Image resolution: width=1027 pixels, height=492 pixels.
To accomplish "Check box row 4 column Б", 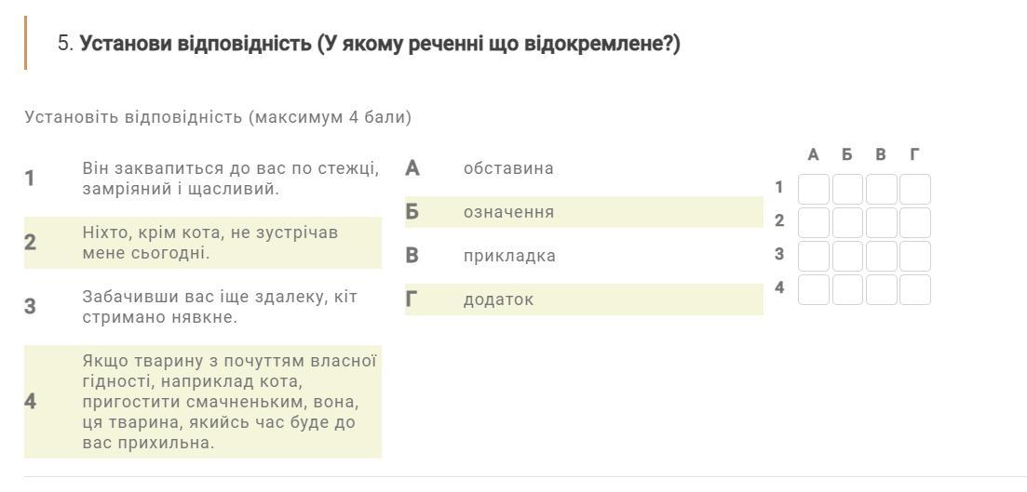I will click(x=847, y=289).
